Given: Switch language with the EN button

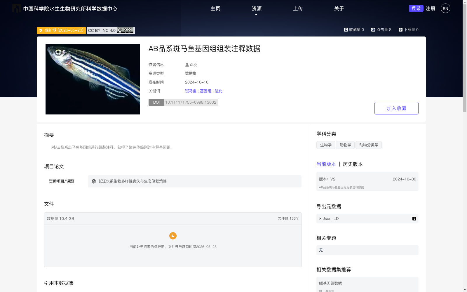Looking at the screenshot, I should (445, 8).
